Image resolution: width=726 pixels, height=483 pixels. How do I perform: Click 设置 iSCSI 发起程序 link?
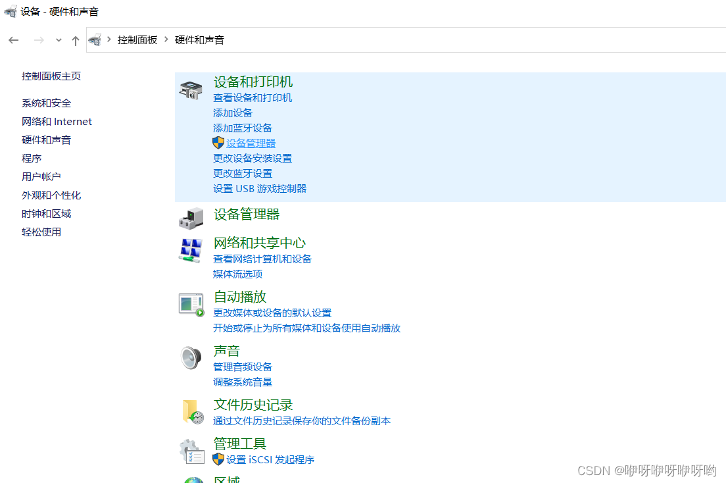[x=270, y=460]
